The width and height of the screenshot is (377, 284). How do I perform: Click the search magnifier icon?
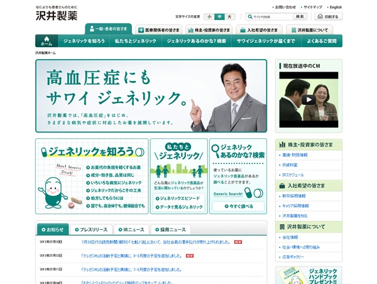pyautogui.click(x=250, y=16)
